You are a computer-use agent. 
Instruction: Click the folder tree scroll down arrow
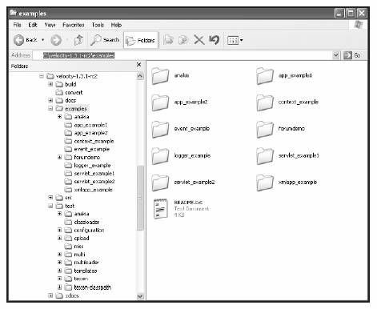tap(140, 296)
